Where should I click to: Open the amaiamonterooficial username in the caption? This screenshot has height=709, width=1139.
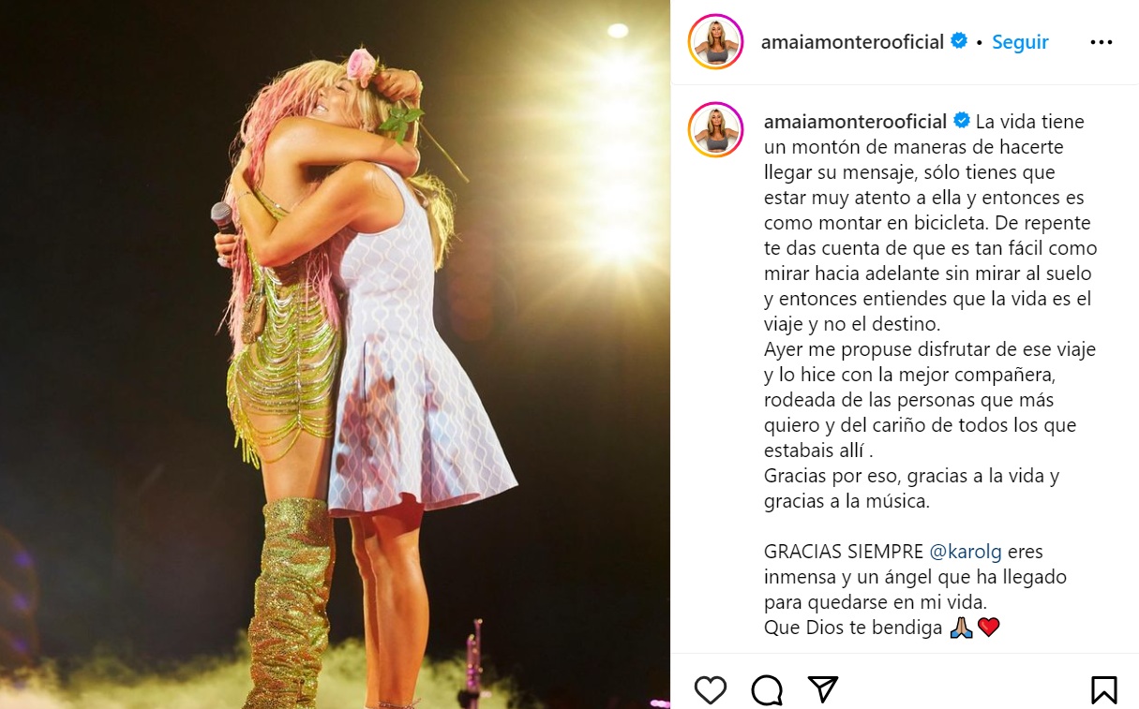[856, 122]
